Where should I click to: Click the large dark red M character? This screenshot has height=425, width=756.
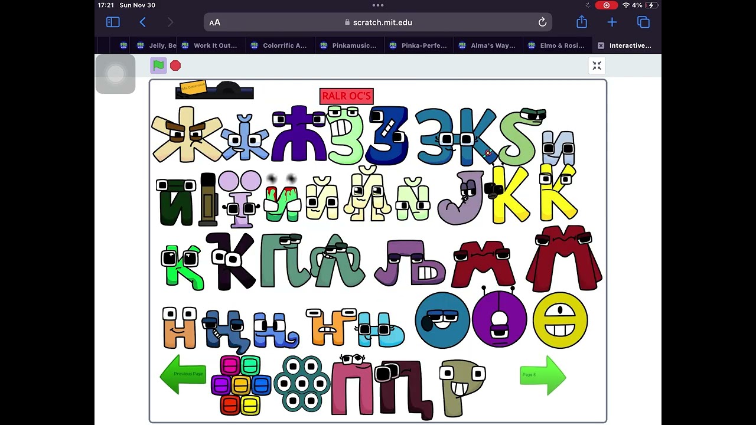coord(563,258)
